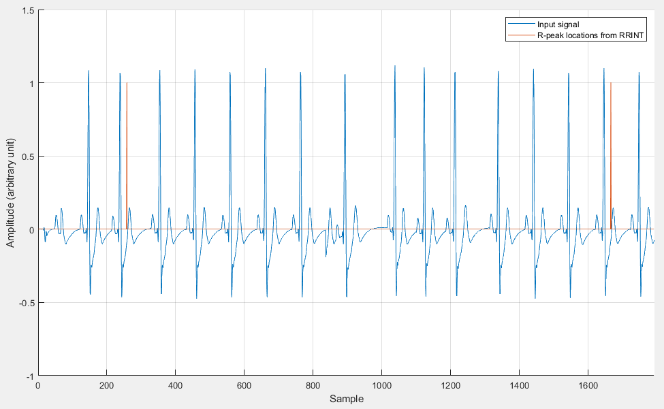Click x-axis tick label 1600
The height and width of the screenshot is (409, 664).
(x=588, y=385)
